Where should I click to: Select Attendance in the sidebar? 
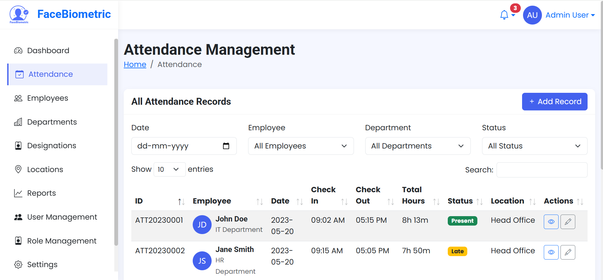(x=57, y=74)
